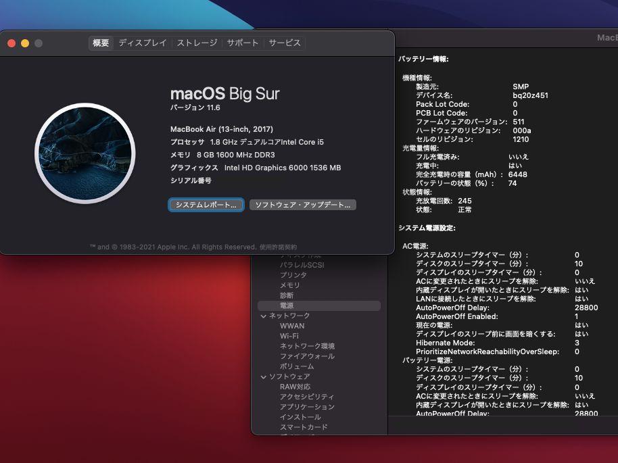Choose メモリ in the System Information sidebar
This screenshot has height=463, width=618.
click(289, 285)
